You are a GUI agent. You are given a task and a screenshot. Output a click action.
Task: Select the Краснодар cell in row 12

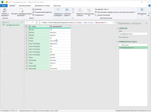click(39, 60)
